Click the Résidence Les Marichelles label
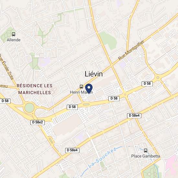Image resolution: width=178 pixels, height=178 pixels. coord(35,89)
